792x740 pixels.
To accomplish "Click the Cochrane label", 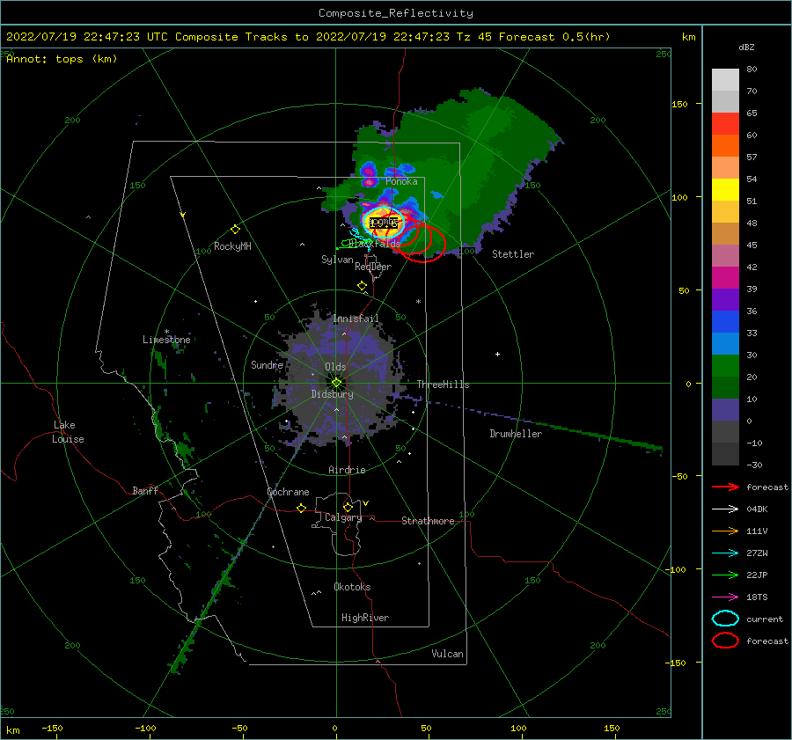I will click(x=288, y=492).
